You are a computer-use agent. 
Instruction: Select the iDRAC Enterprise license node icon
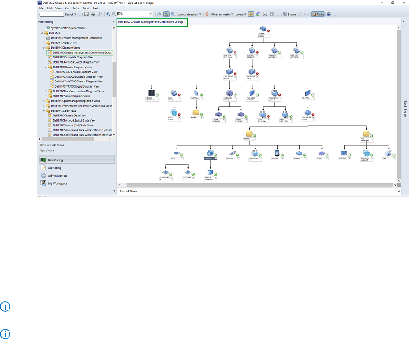point(210,173)
